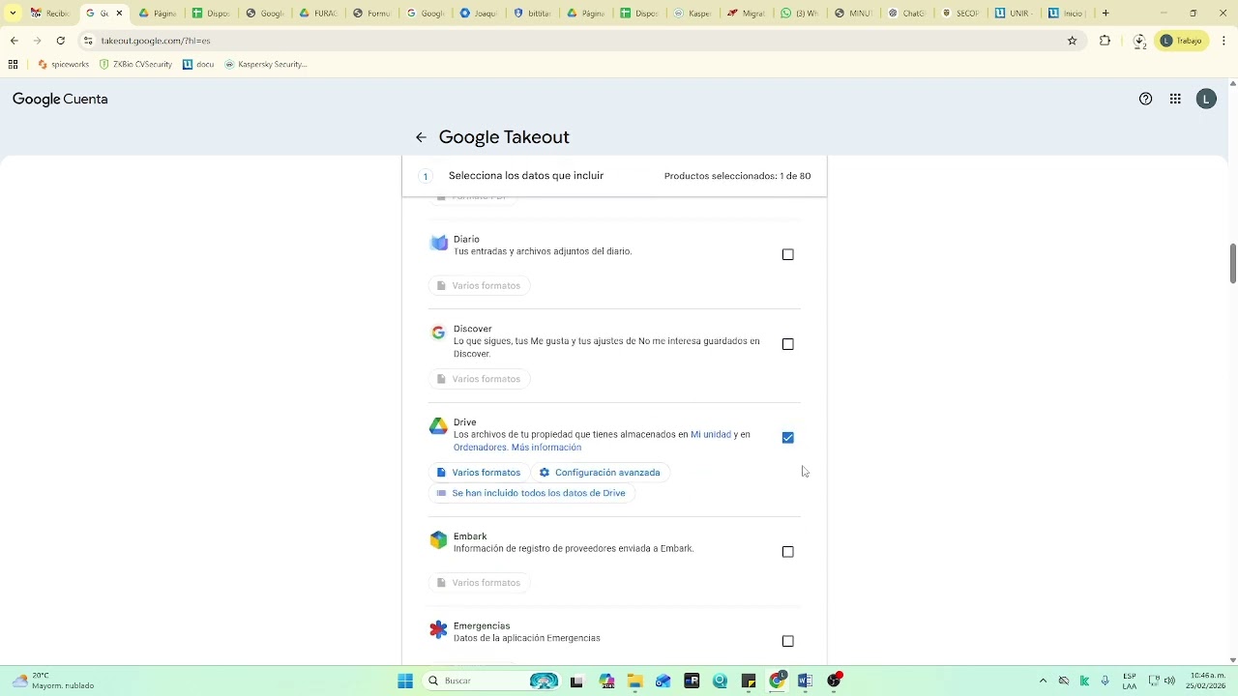
Task: Uncheck the Drive checkbox
Action: click(787, 438)
